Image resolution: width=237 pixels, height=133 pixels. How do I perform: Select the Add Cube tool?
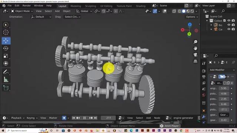6,88
